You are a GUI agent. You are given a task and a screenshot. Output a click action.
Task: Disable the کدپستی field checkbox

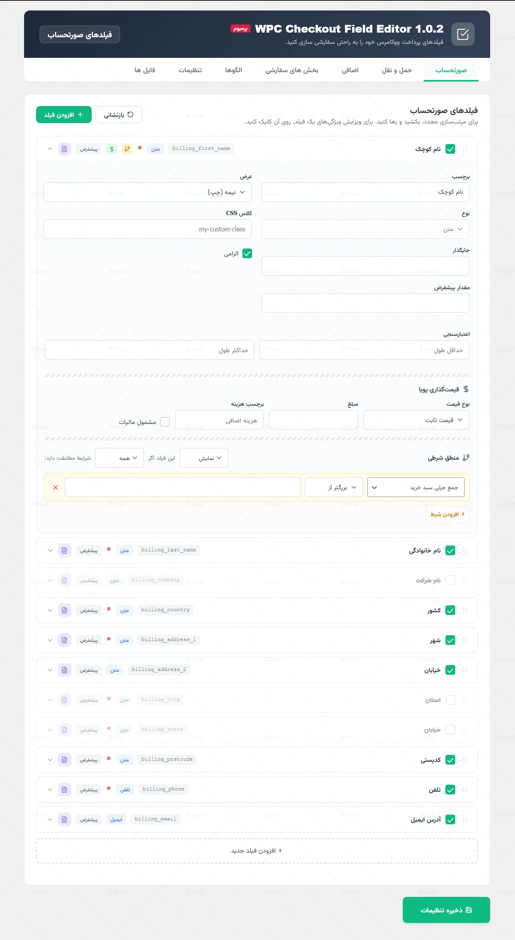(x=450, y=759)
